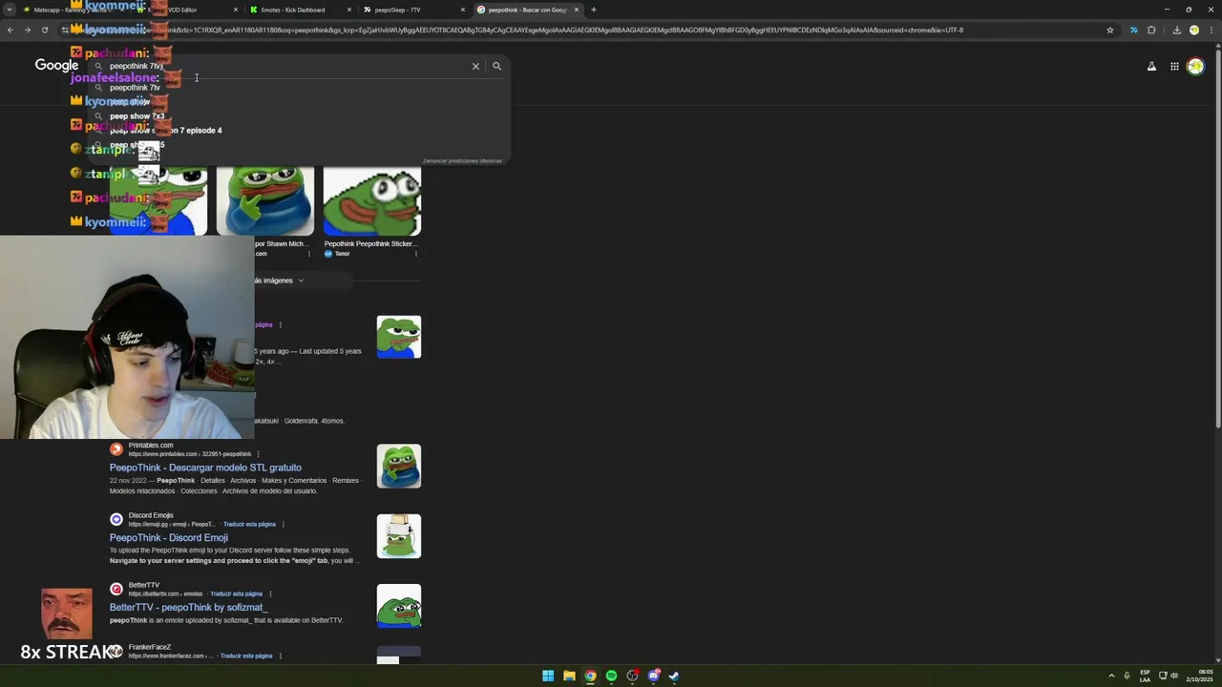Open File Explorer from the taskbar
The image size is (1222, 687).
569,676
